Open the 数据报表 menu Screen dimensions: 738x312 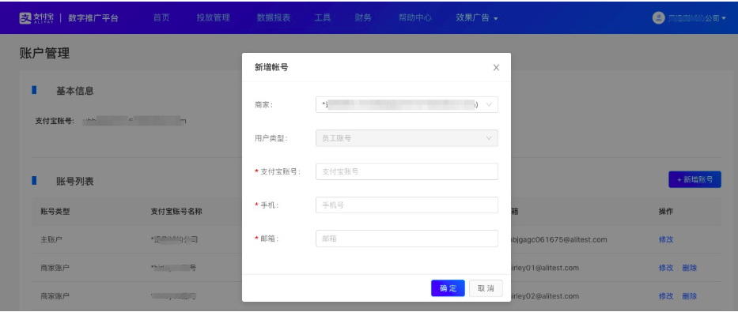pyautogui.click(x=274, y=18)
